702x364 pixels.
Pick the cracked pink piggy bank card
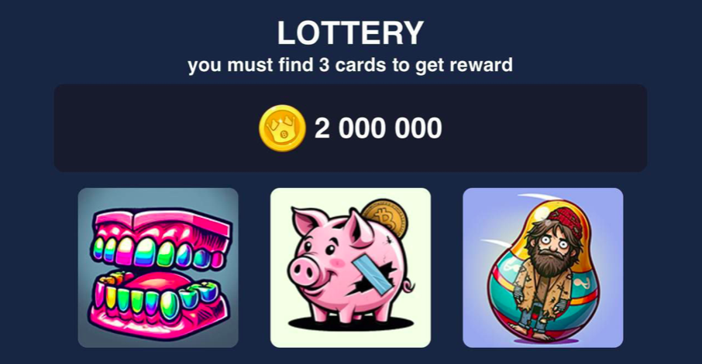[x=350, y=267]
